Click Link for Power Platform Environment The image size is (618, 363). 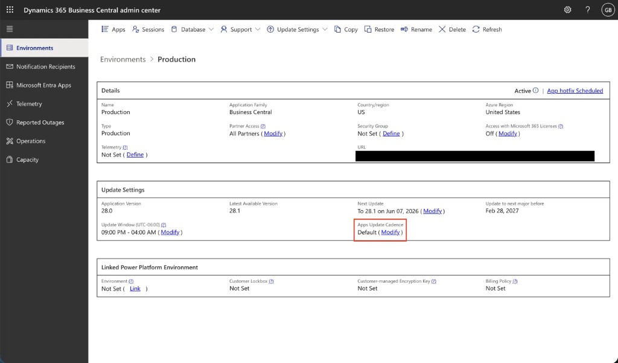[135, 289]
